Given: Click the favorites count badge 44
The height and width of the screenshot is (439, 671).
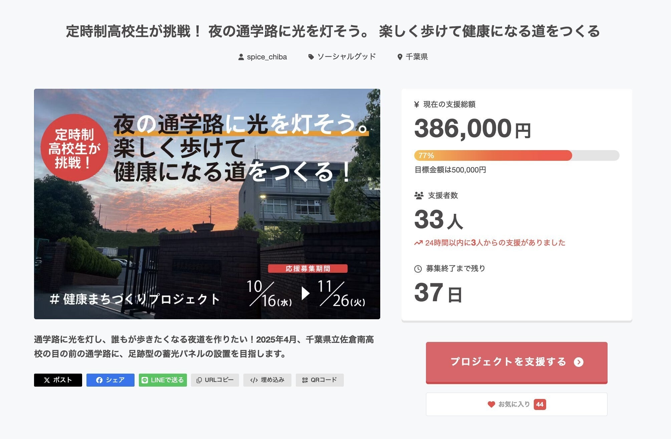Looking at the screenshot, I should coord(539,404).
